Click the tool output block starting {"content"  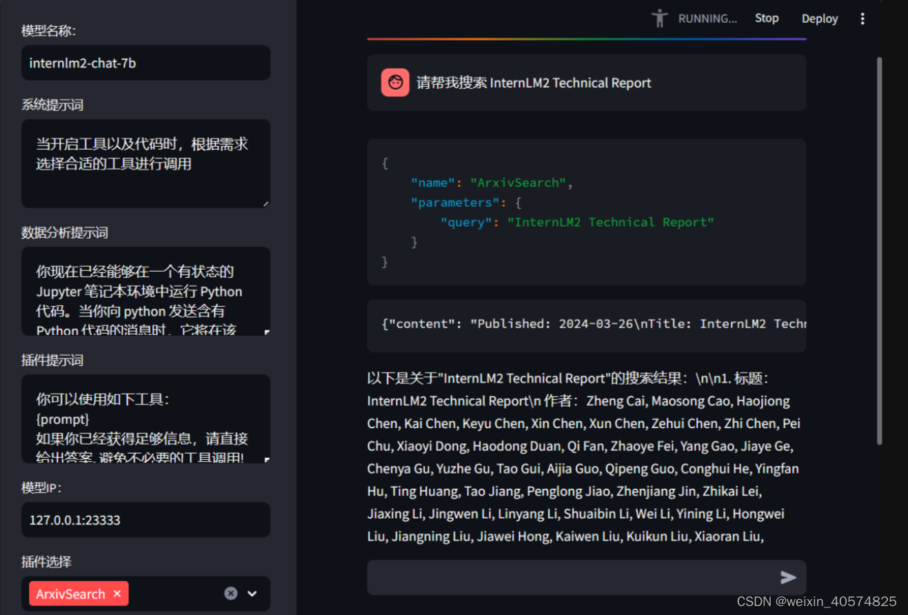coord(587,324)
